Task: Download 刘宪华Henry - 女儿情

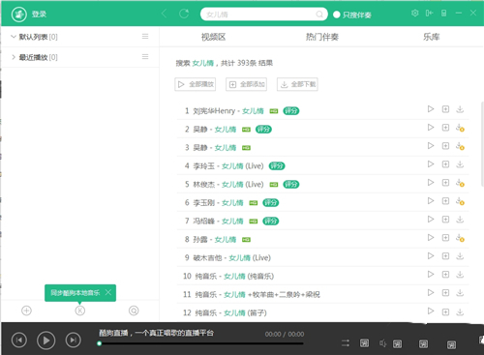Action: (x=460, y=109)
